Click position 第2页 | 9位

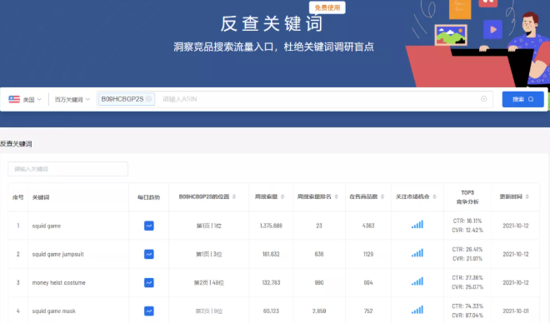tap(209, 311)
